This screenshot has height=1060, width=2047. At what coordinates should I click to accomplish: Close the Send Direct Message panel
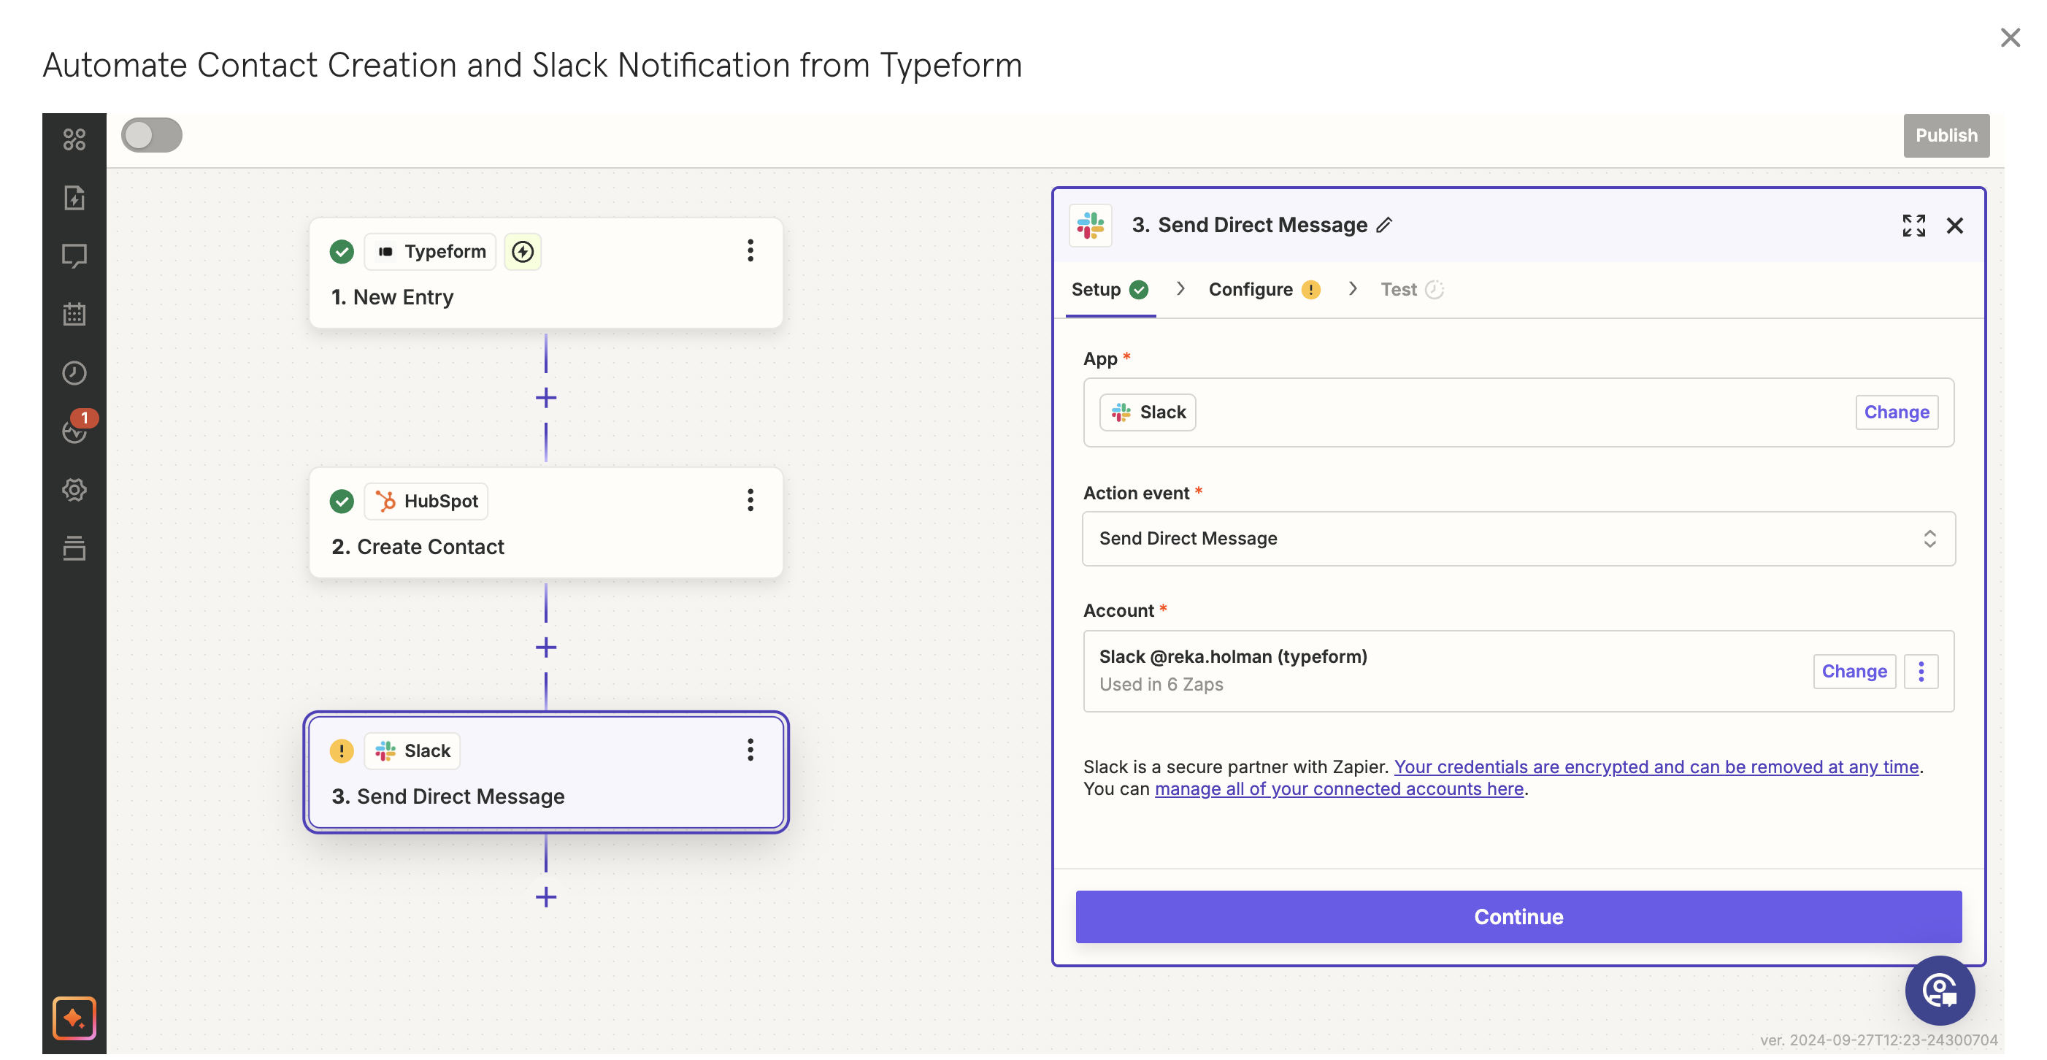[x=1954, y=226]
